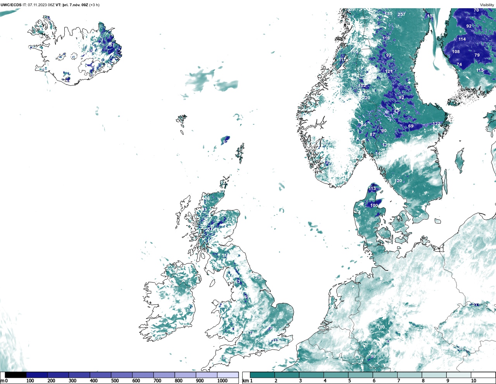496x384 pixels.
Task: Click the 1–2 km dark teal swatch
Action: point(262,375)
